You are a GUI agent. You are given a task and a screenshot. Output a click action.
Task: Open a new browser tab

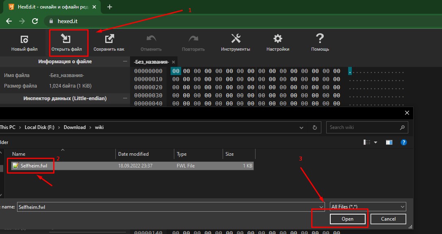click(x=110, y=7)
